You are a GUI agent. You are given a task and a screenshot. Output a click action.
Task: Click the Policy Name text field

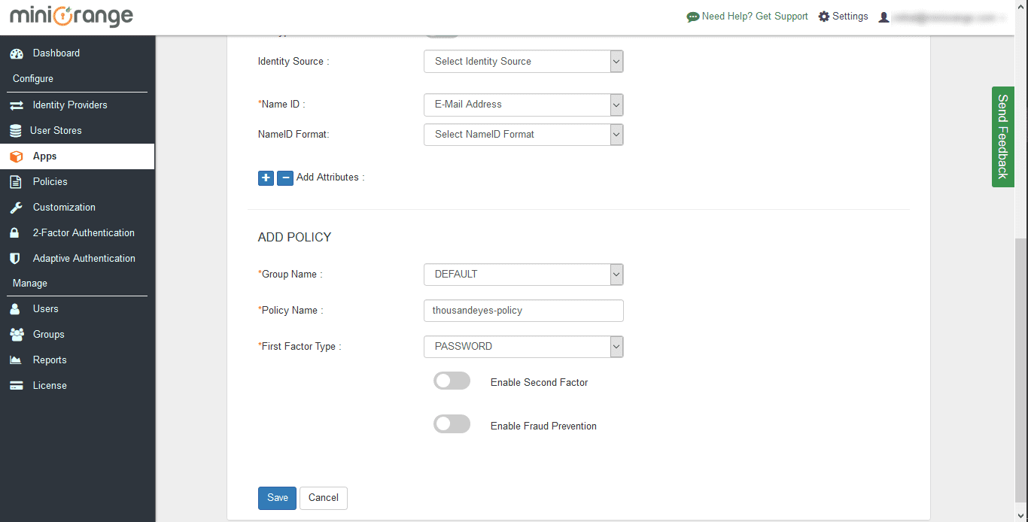(523, 311)
